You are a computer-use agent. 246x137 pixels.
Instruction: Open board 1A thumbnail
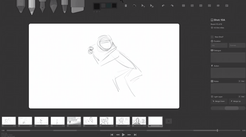9,121
